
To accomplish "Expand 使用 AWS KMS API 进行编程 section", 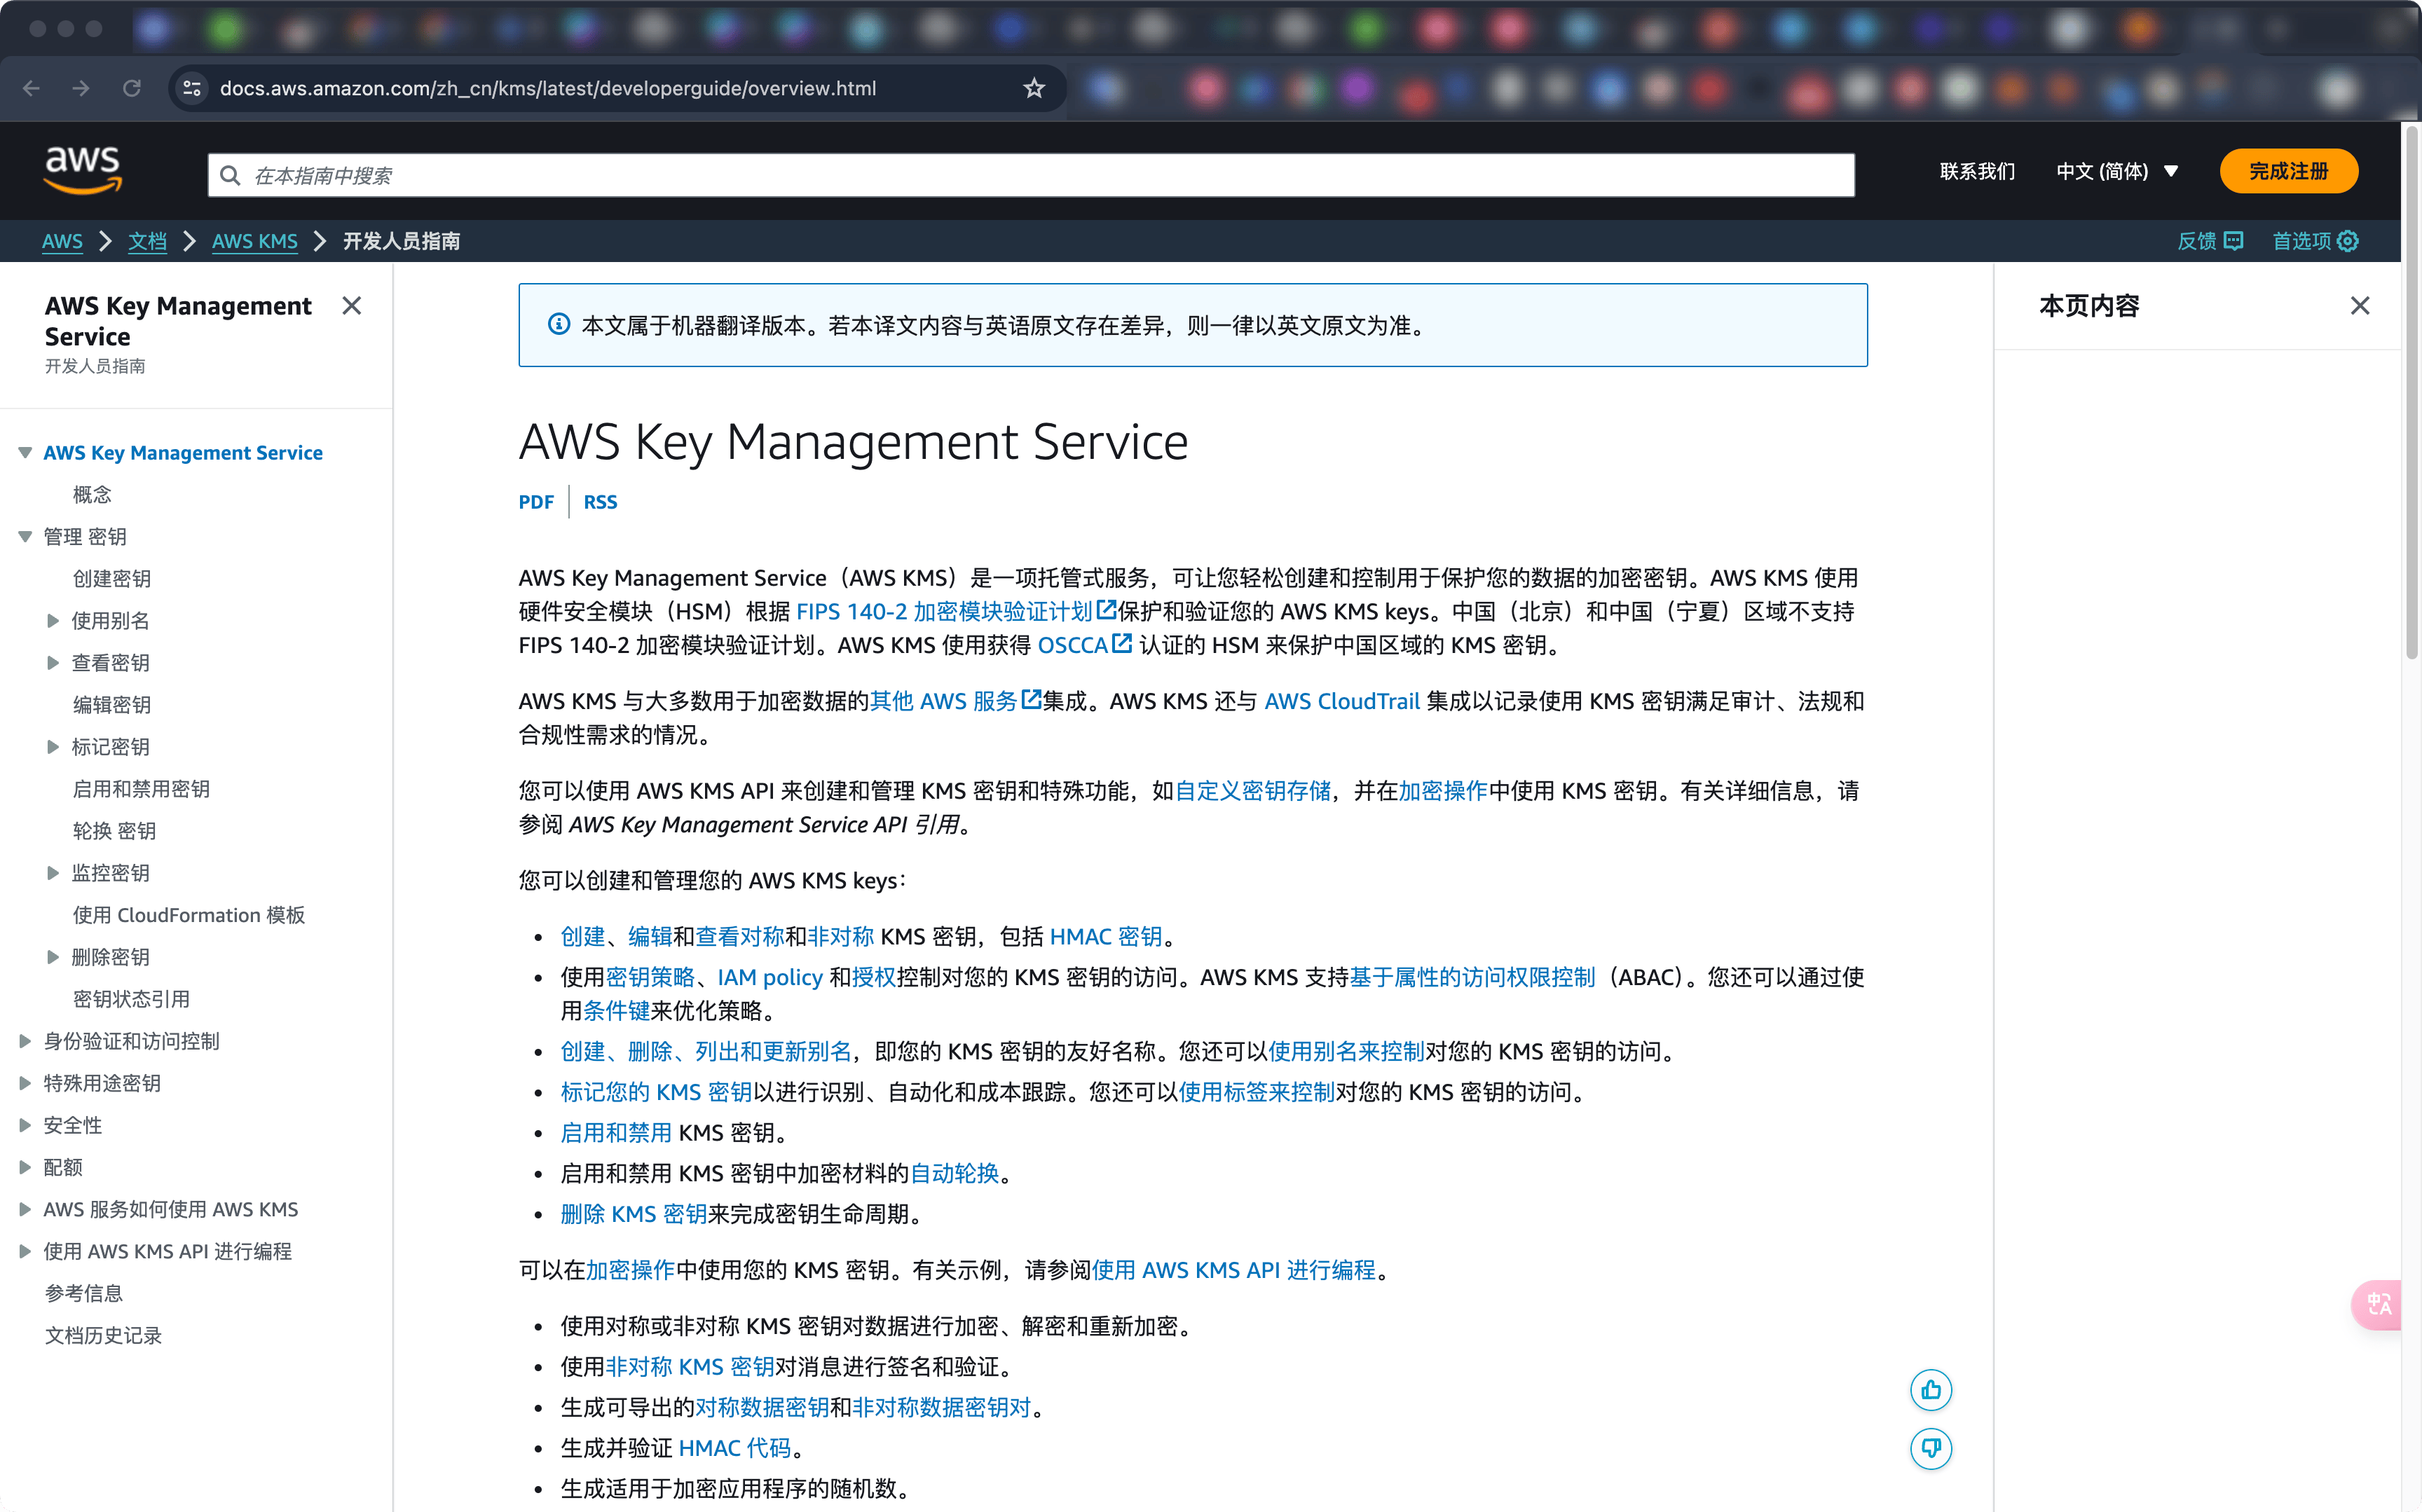I will (x=25, y=1251).
